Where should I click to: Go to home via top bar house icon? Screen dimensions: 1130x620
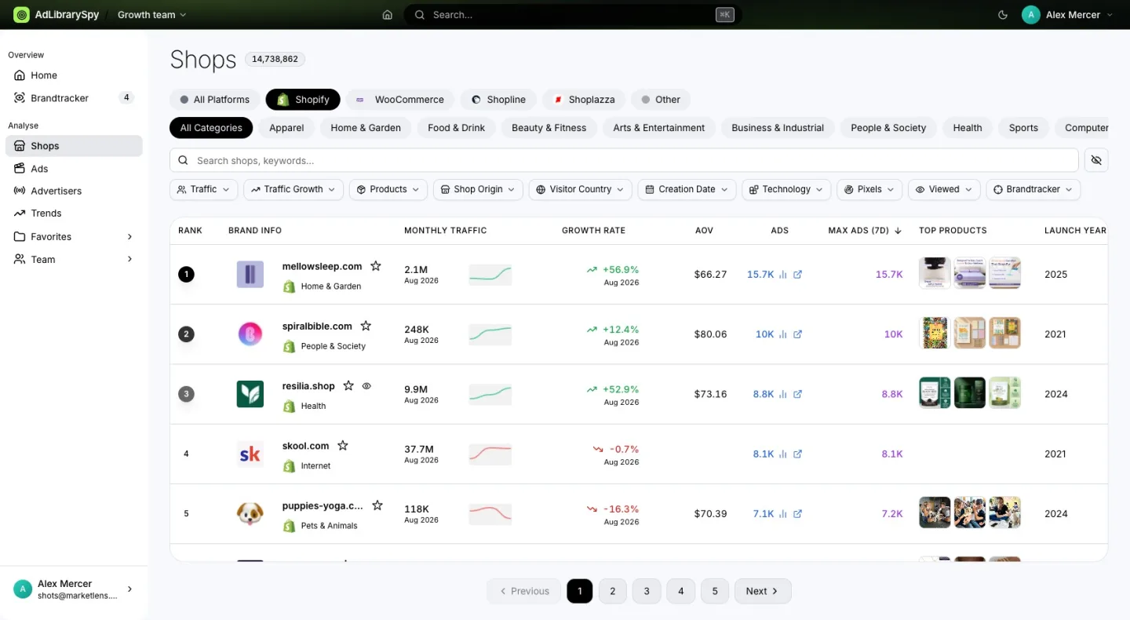coord(387,15)
